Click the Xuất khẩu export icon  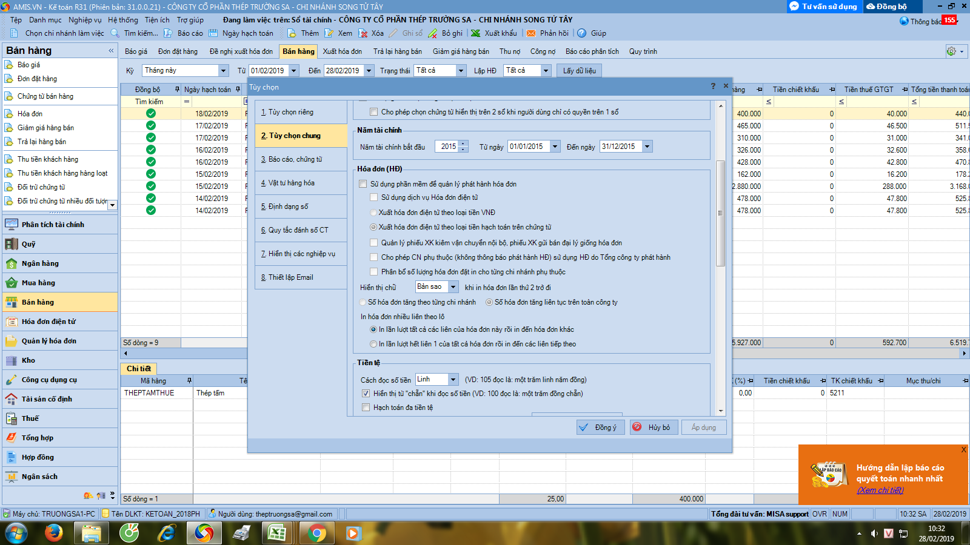tap(476, 33)
